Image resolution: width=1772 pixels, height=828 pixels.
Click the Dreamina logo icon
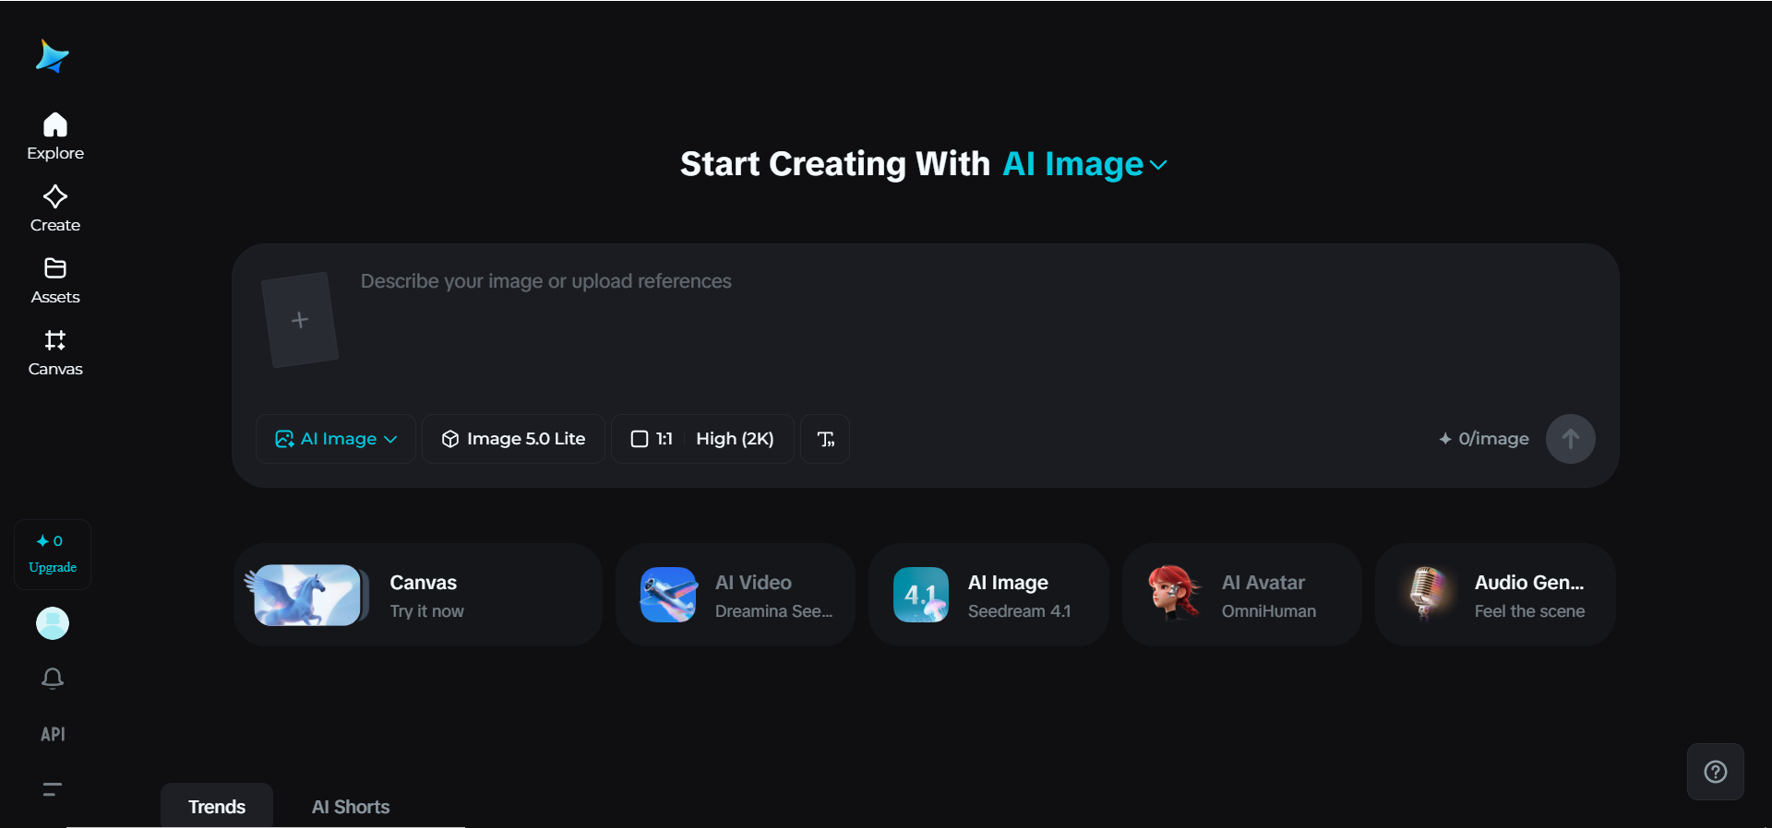[x=53, y=56]
